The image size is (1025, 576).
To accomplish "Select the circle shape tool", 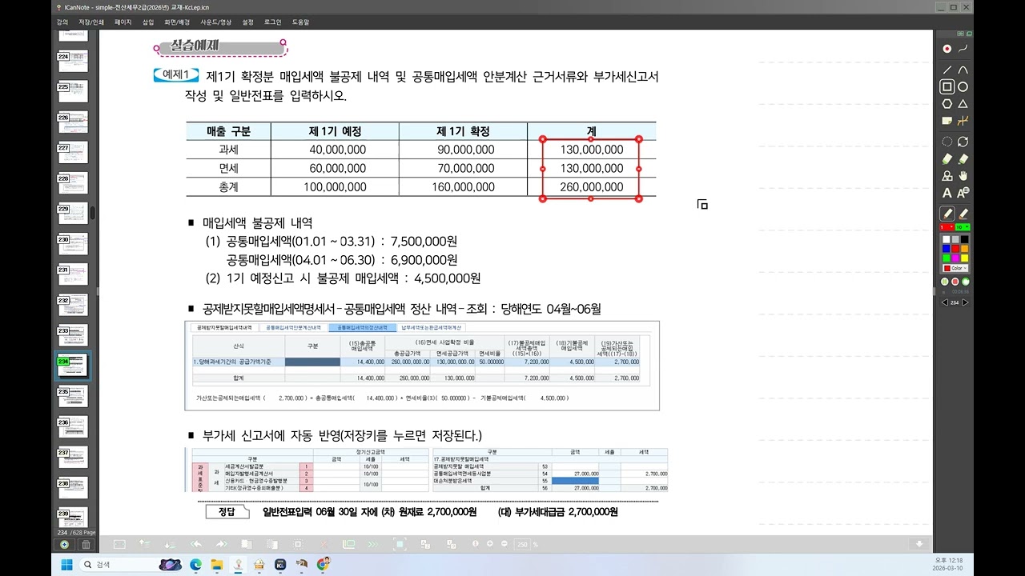I will tap(963, 86).
